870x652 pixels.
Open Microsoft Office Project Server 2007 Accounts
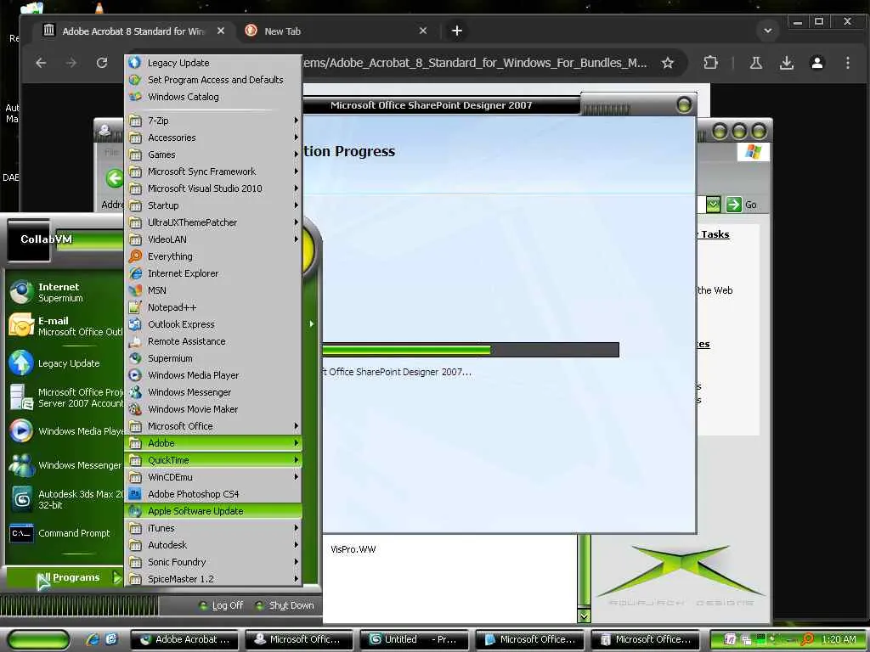click(x=65, y=397)
